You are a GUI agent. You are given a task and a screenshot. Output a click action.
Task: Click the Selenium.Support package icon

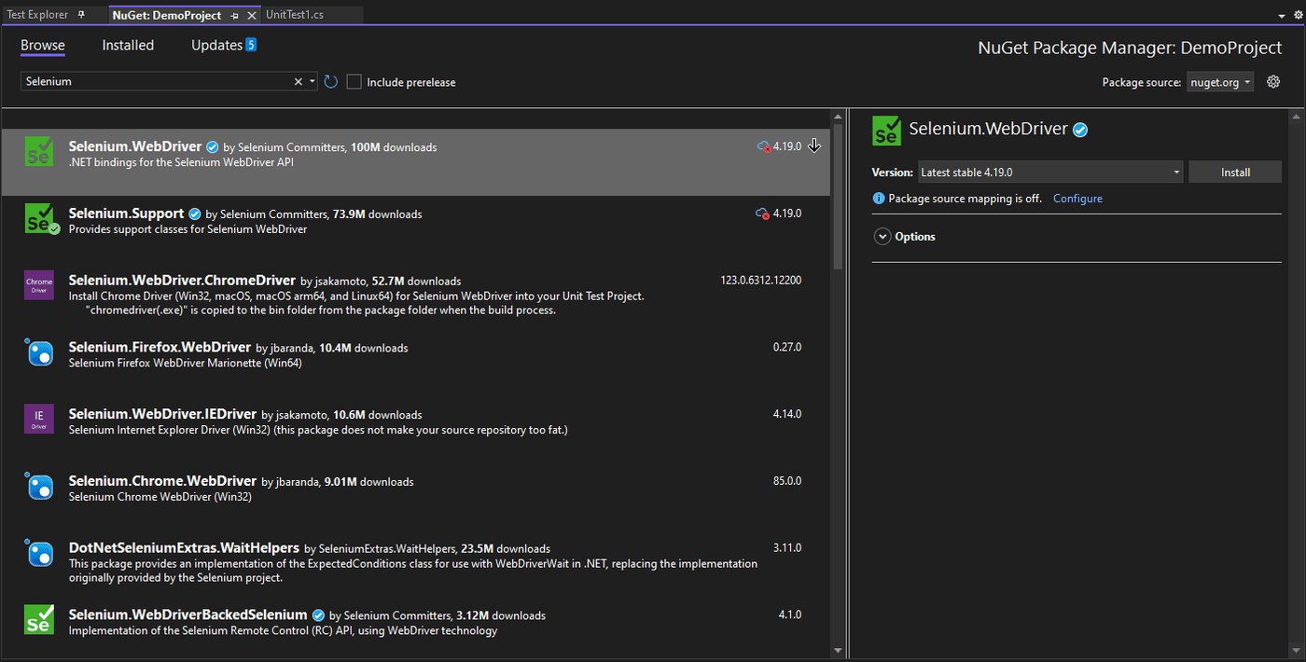click(x=41, y=218)
